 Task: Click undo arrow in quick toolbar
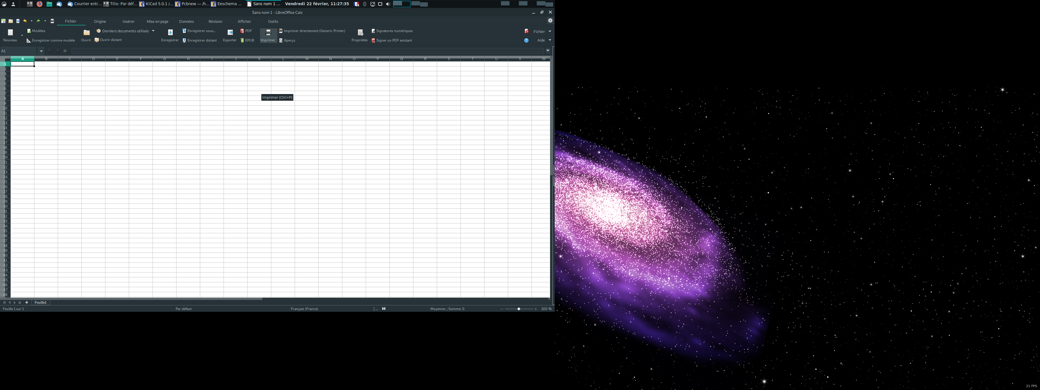pyautogui.click(x=25, y=21)
